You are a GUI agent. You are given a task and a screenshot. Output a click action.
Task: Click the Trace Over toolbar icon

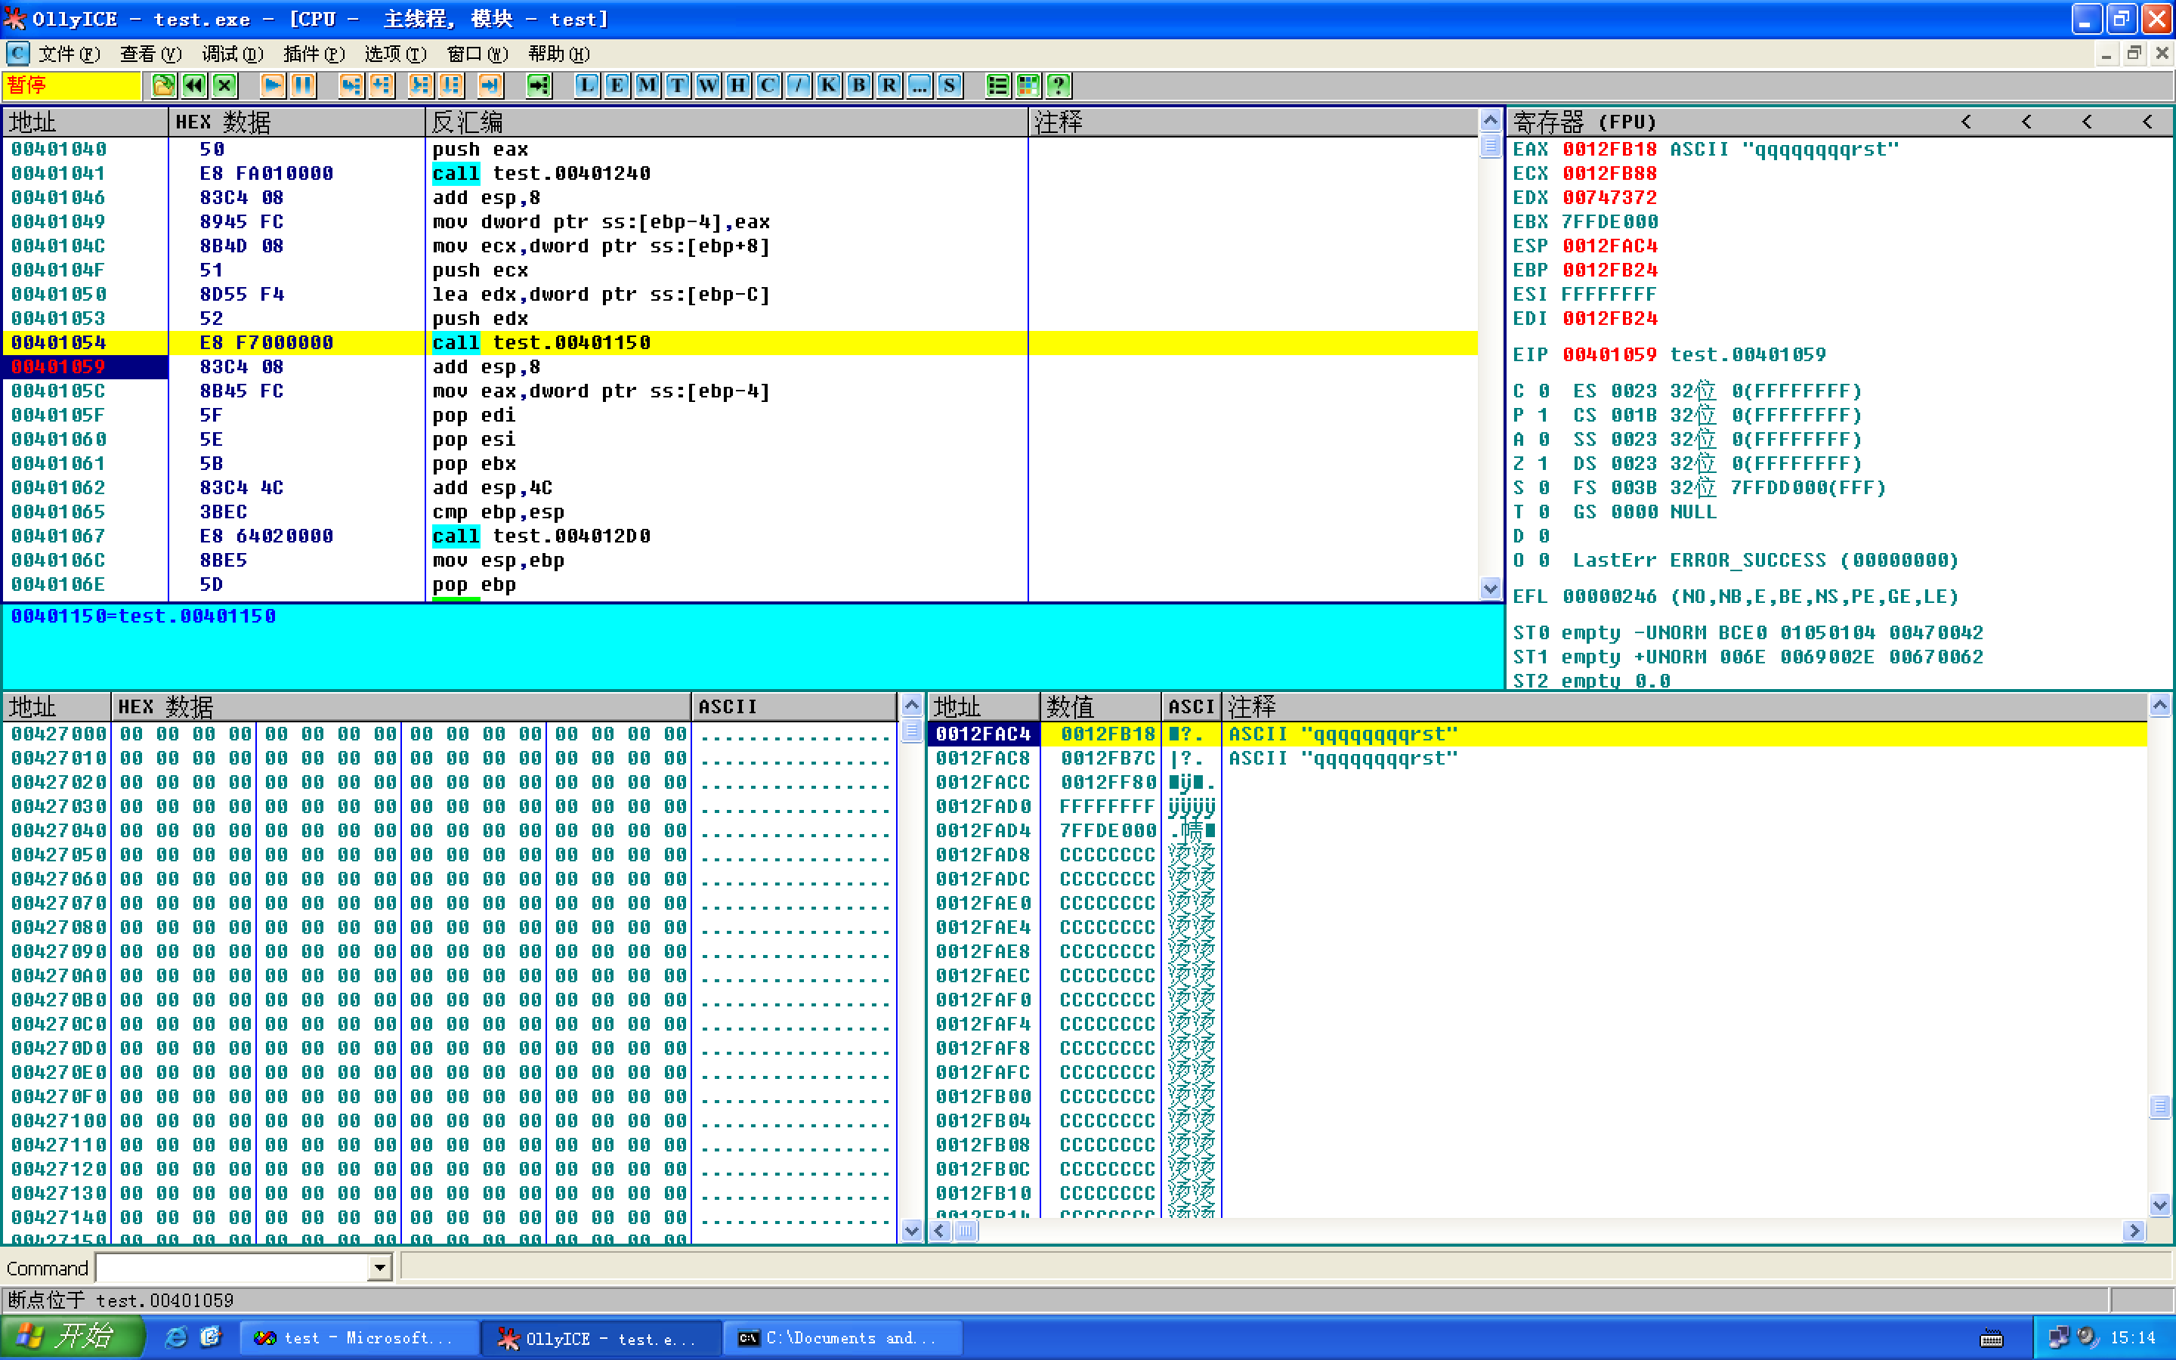pos(450,85)
